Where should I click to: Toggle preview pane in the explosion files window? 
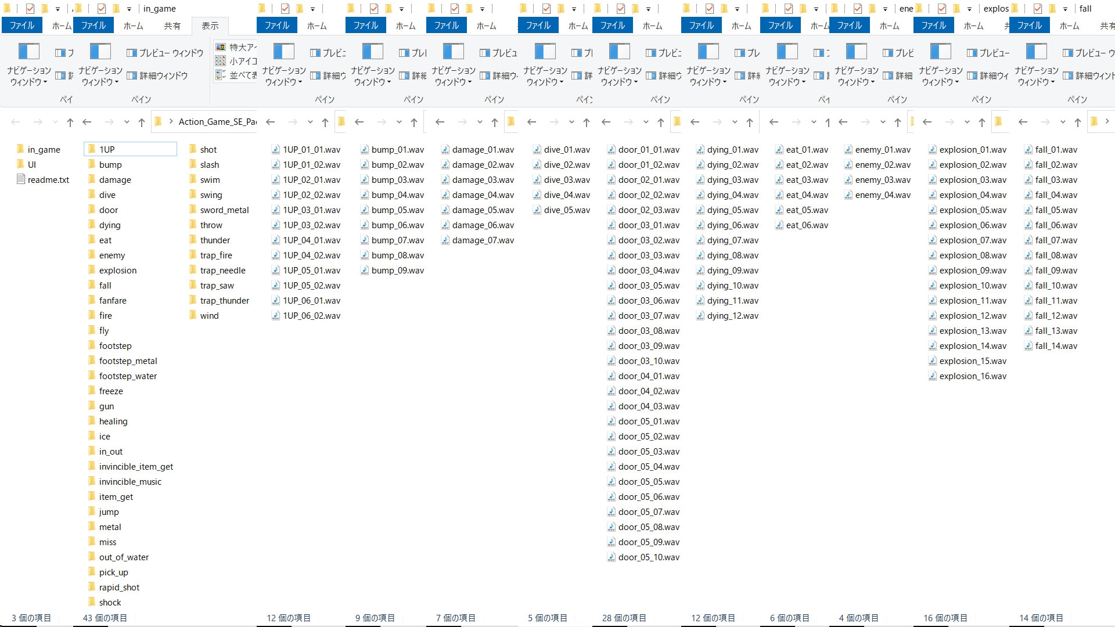(x=988, y=53)
